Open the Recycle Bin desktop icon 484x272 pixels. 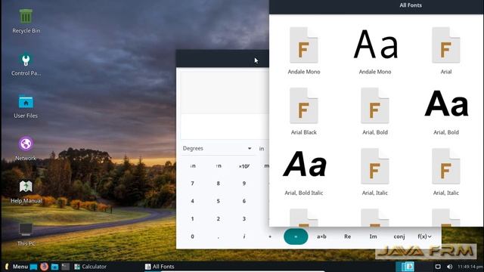click(26, 20)
